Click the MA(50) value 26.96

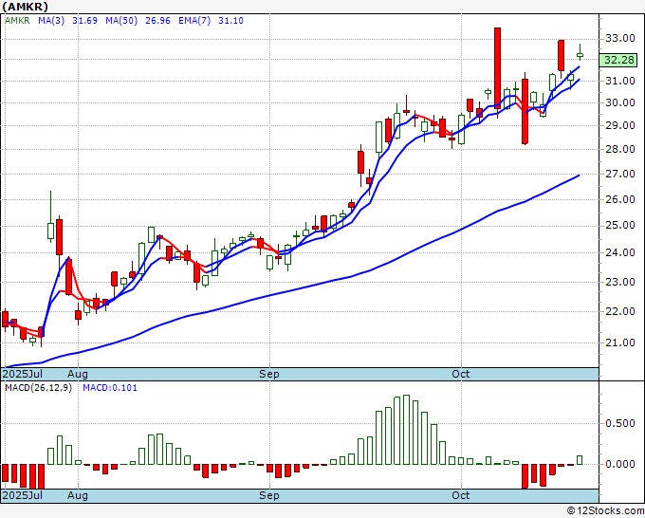click(157, 21)
